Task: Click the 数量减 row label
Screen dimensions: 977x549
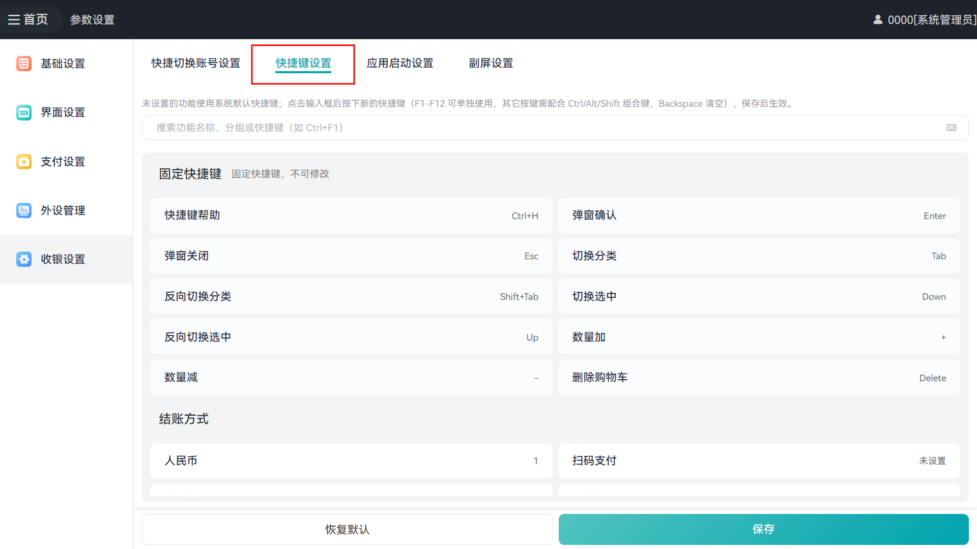Action: [x=181, y=377]
